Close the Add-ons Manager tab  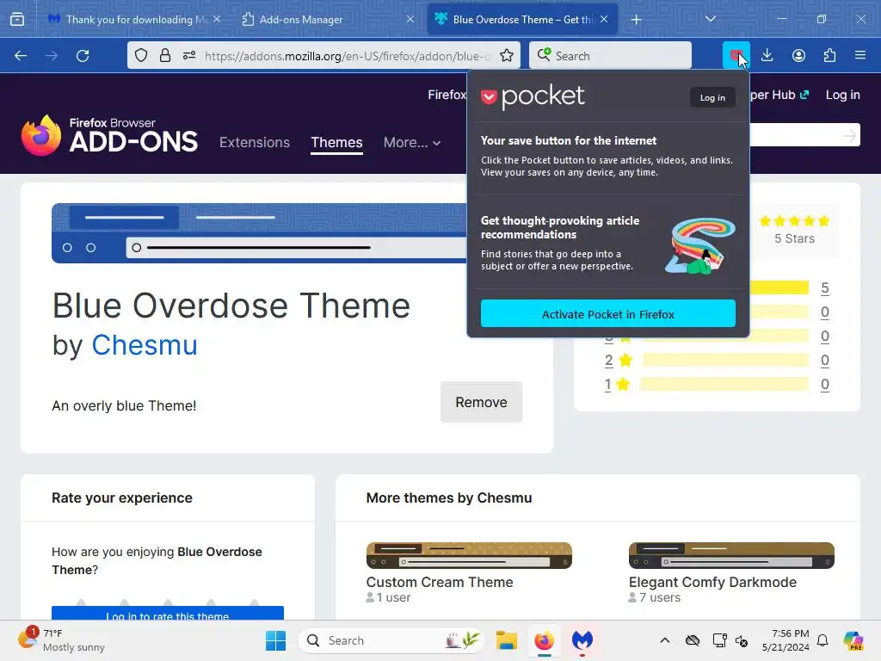[x=410, y=19]
